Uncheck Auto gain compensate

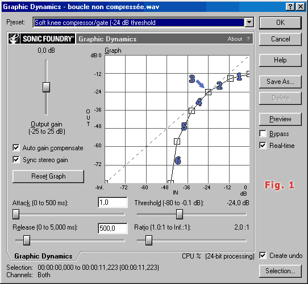(x=16, y=147)
